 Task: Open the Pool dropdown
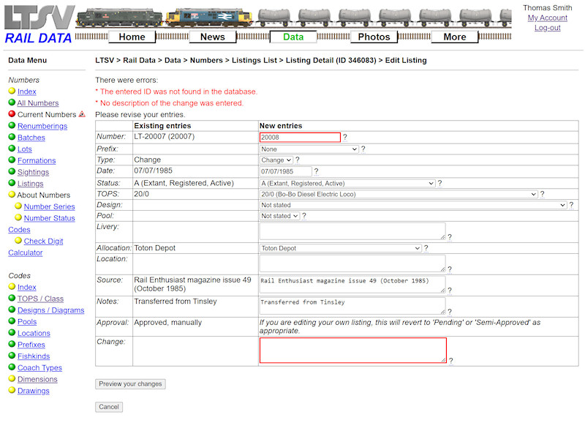[x=279, y=217]
